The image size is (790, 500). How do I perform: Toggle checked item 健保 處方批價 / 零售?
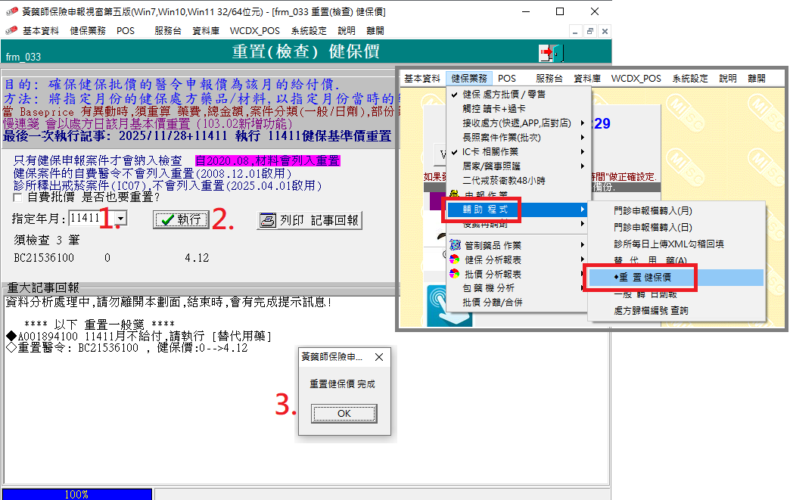pyautogui.click(x=454, y=95)
